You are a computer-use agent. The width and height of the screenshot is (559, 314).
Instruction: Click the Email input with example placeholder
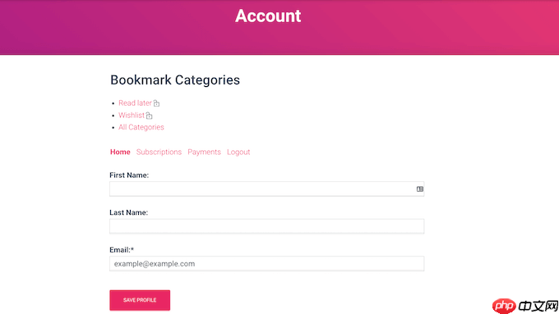click(x=266, y=264)
